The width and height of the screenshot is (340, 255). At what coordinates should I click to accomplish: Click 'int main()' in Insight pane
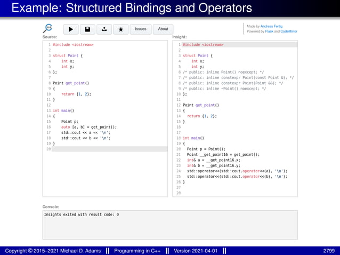(193, 138)
